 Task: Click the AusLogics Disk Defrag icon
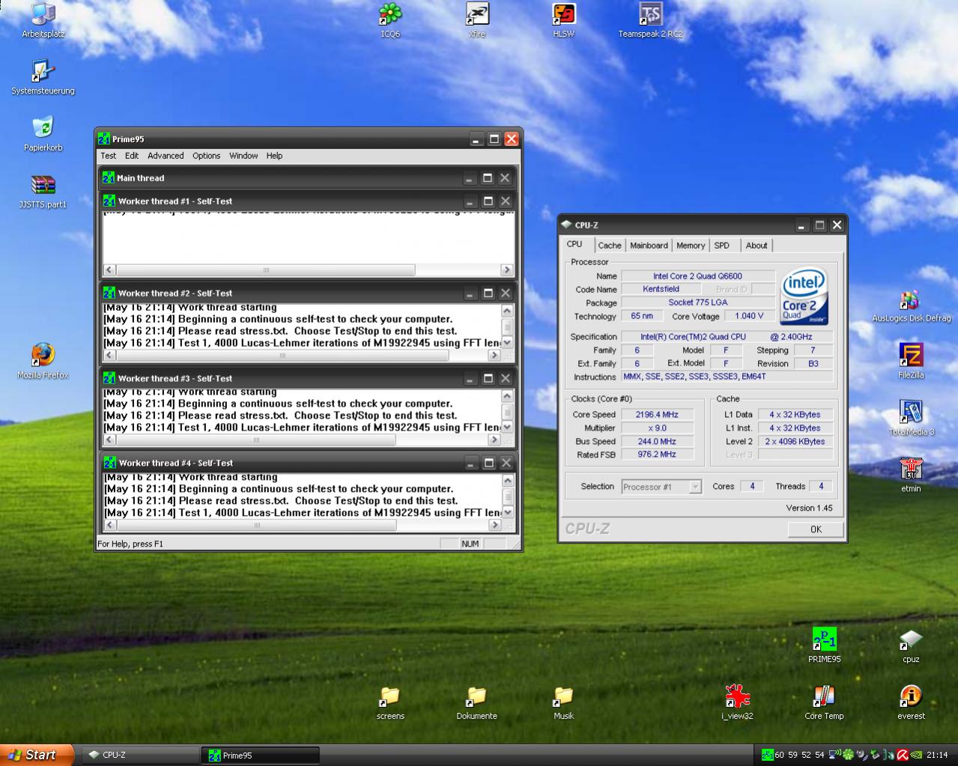point(911,300)
